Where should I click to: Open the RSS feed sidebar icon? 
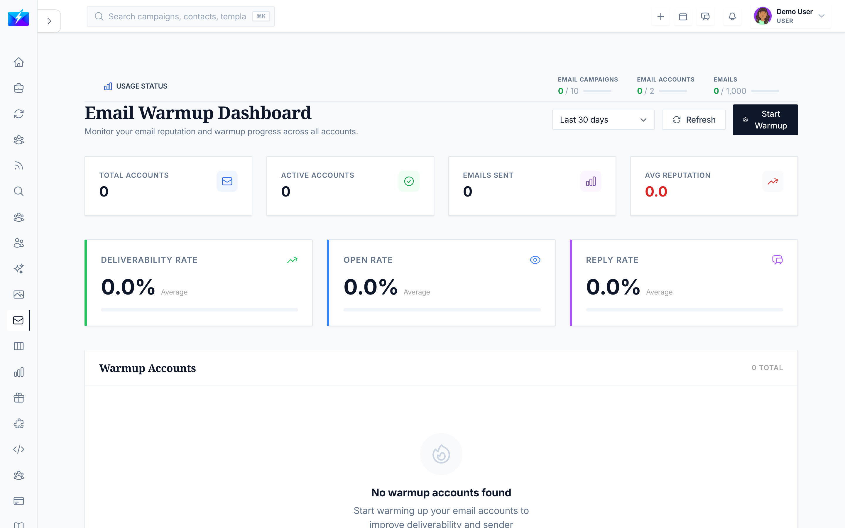click(18, 165)
